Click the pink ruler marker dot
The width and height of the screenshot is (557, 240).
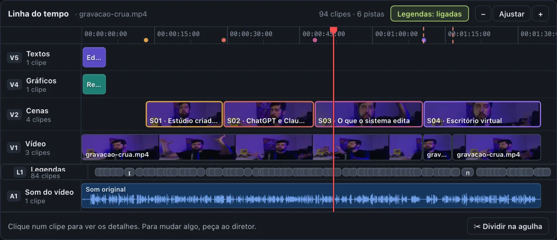(315, 40)
